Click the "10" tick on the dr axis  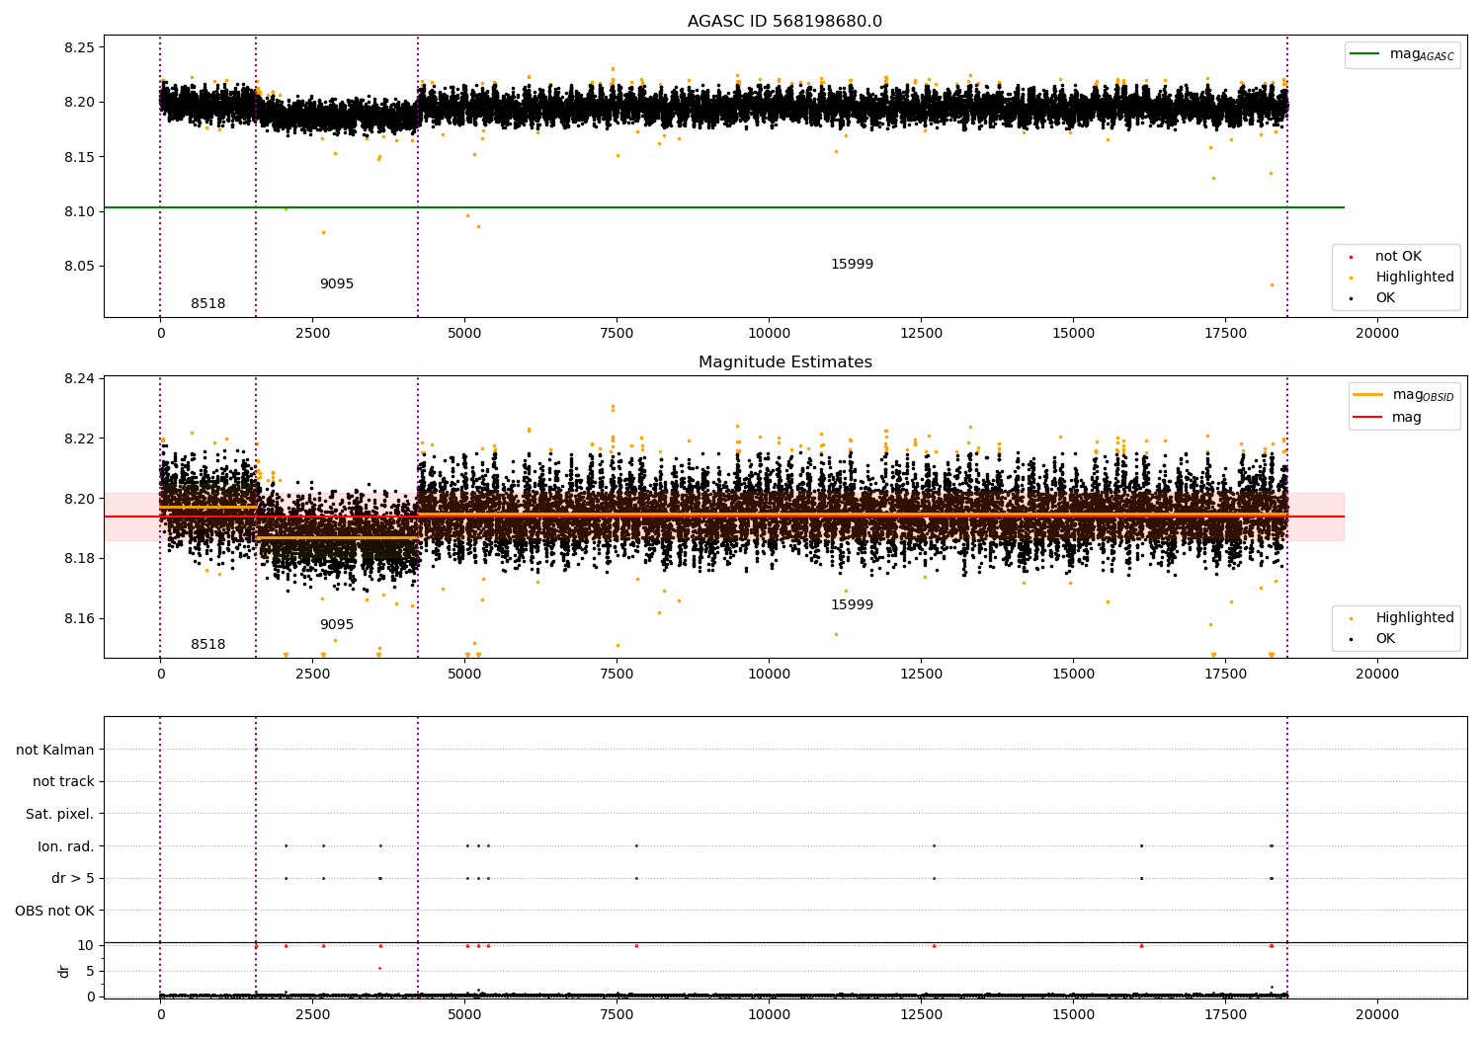pos(86,945)
